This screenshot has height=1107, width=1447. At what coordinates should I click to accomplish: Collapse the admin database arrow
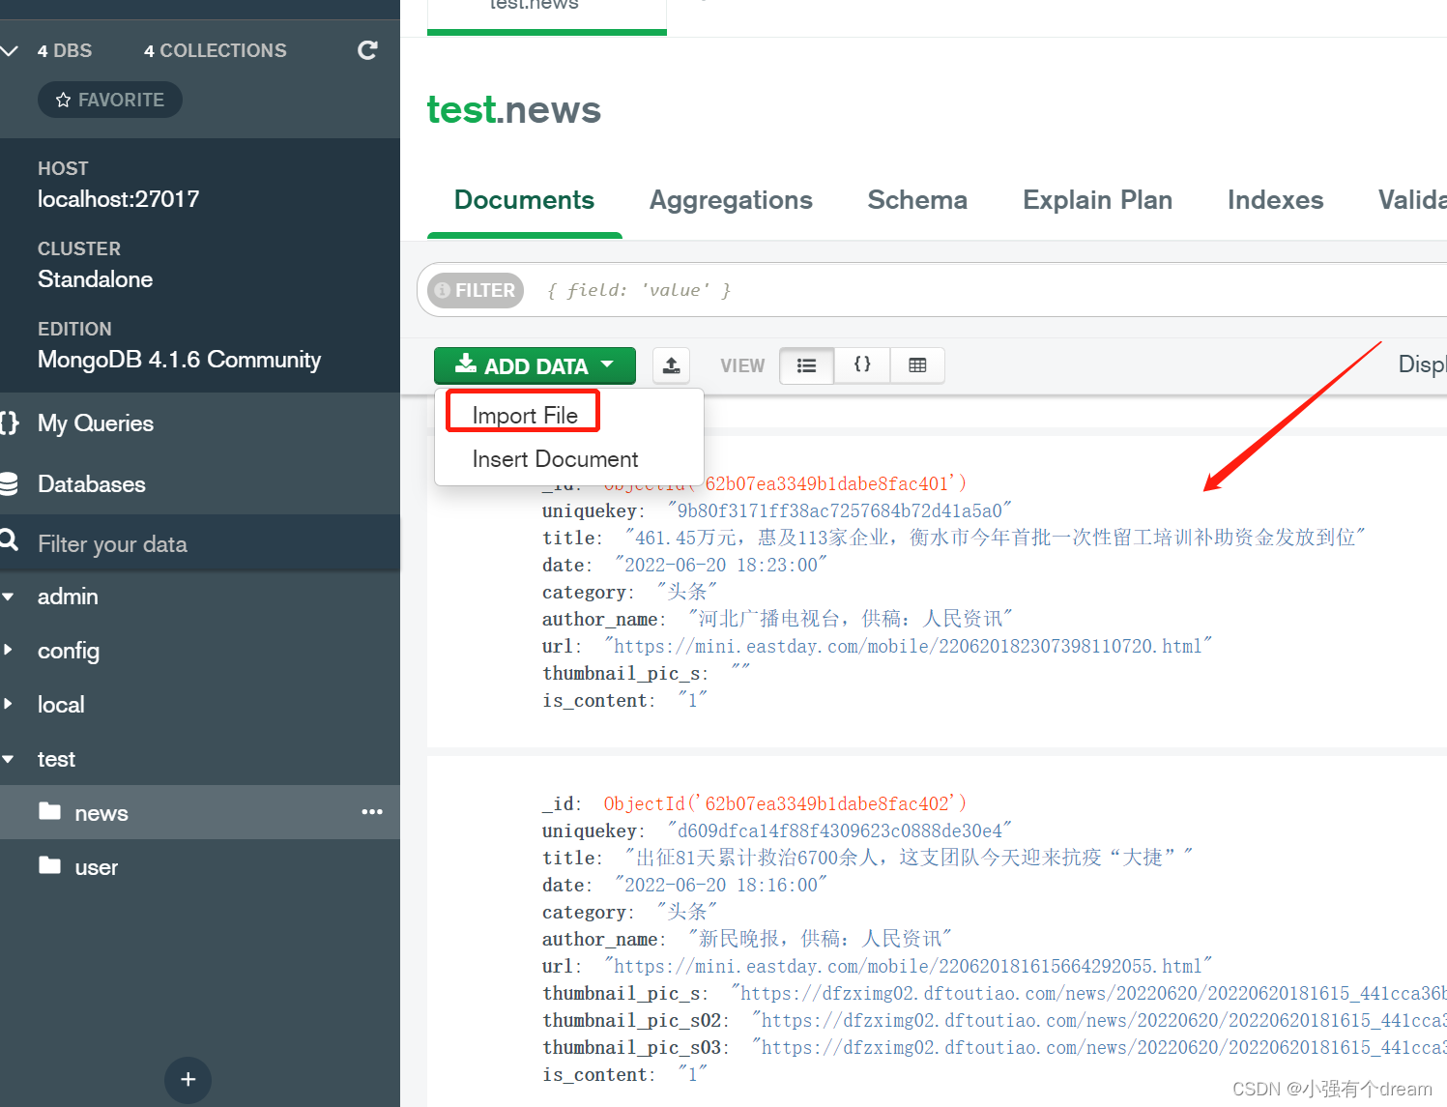pos(8,597)
